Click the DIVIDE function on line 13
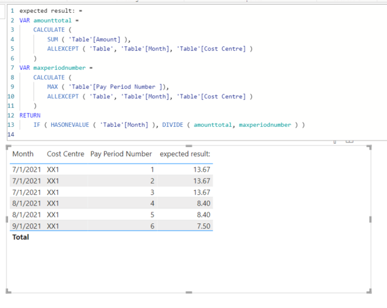The image size is (387, 308). pyautogui.click(x=173, y=125)
